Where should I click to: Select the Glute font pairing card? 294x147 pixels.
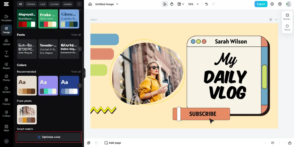tap(69, 49)
